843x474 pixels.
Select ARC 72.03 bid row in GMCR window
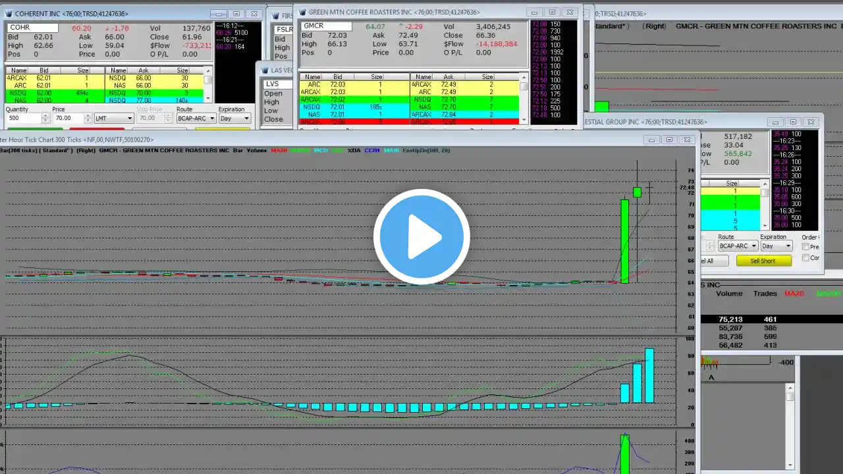coord(354,84)
